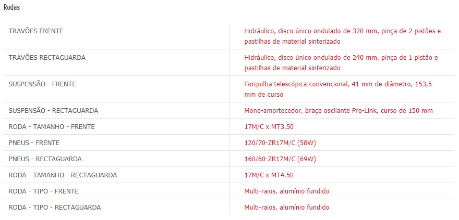Select the SUSPENSÃO - RECTAGUARDA label

click(x=53, y=111)
